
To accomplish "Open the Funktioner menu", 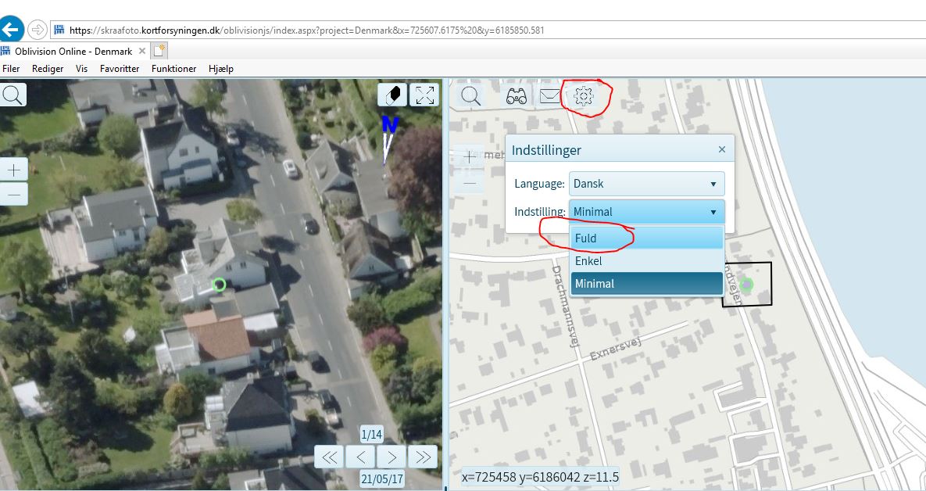I will (173, 69).
